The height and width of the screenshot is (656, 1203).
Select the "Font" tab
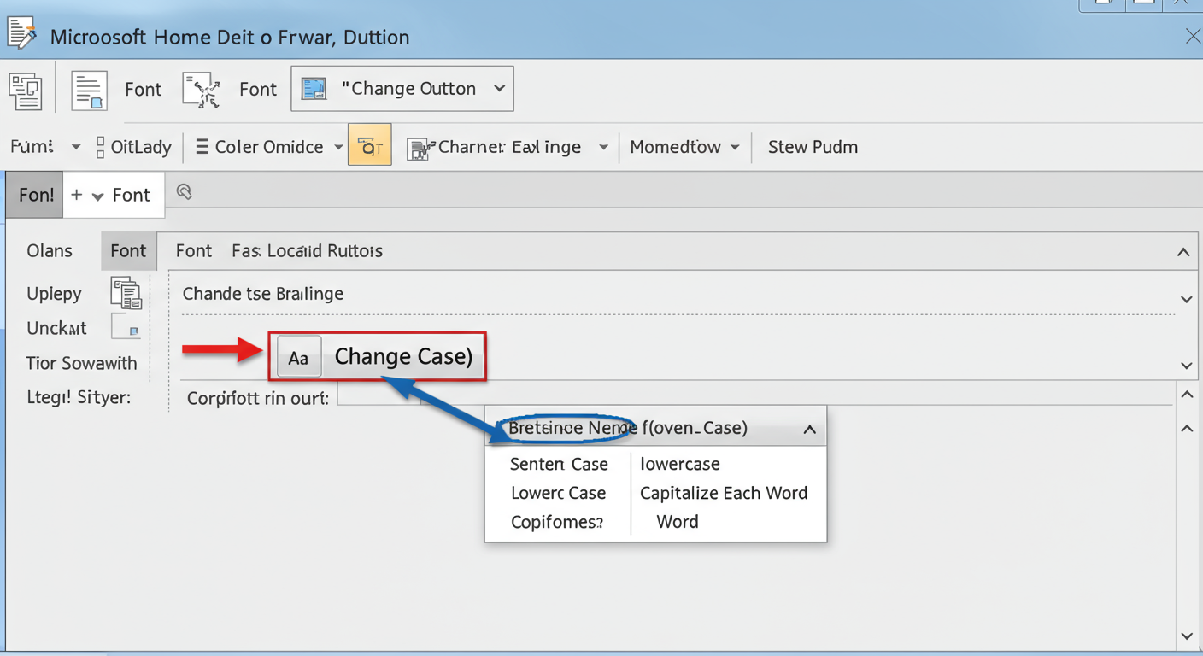coord(128,250)
